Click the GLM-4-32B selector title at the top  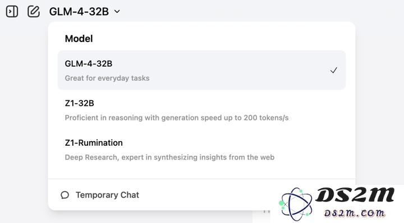tap(79, 12)
